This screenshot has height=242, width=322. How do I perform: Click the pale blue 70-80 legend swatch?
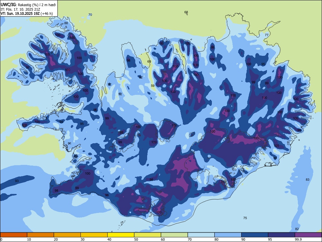pyautogui.click(x=201, y=235)
